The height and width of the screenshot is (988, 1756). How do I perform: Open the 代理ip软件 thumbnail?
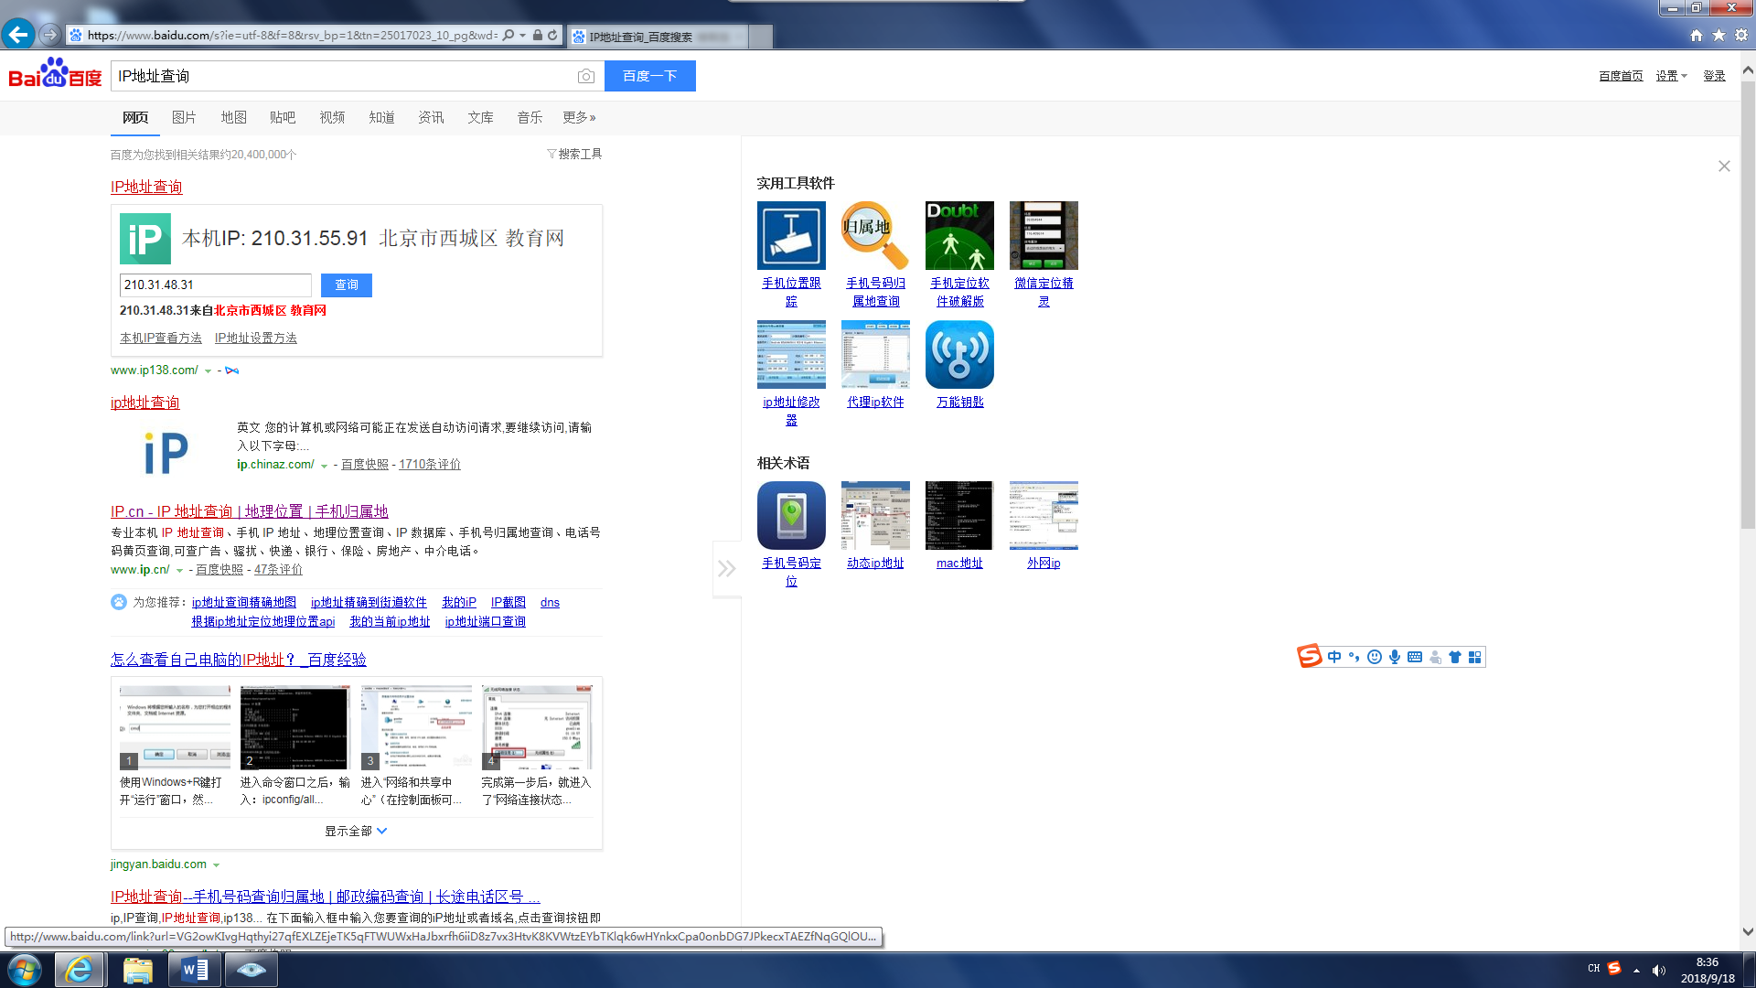(875, 354)
